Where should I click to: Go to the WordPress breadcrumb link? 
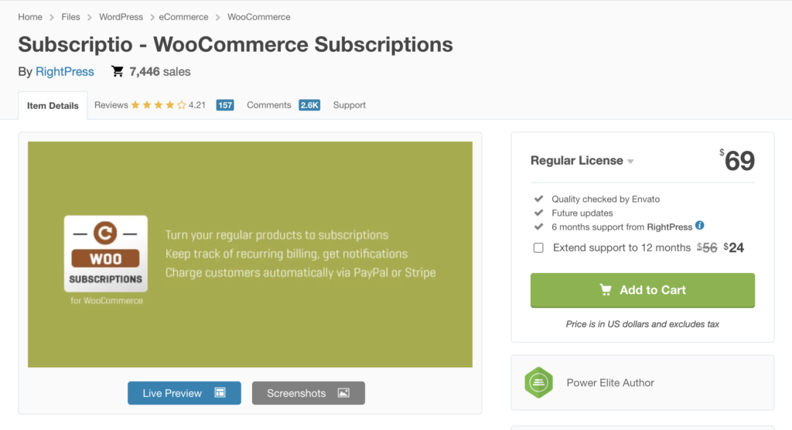[x=121, y=17]
